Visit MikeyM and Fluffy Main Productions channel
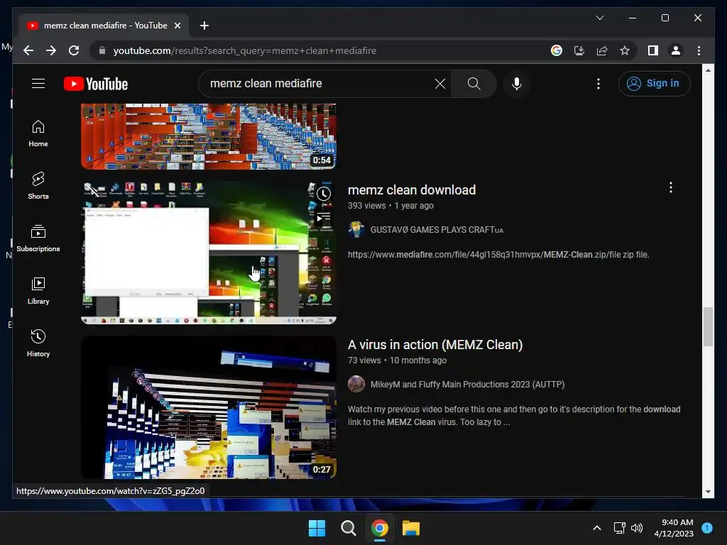 [467, 385]
